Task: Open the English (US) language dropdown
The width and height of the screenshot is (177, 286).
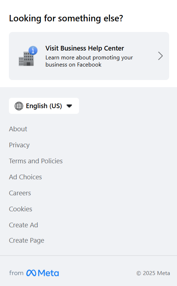Action: coord(44,106)
